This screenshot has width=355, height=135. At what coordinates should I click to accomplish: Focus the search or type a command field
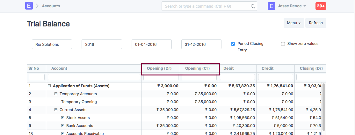(x=206, y=6)
